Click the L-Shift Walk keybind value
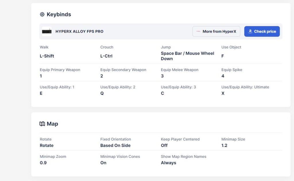Screen dimensions: 294x181 tap(47, 56)
